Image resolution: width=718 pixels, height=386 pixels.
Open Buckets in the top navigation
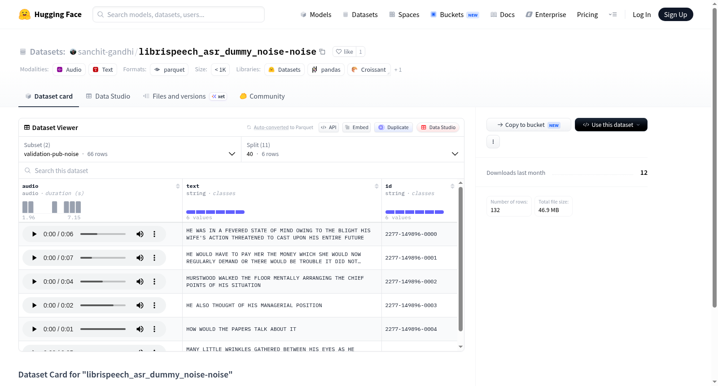(x=455, y=14)
